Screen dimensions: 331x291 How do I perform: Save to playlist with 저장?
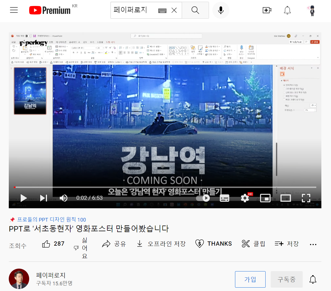287,244
